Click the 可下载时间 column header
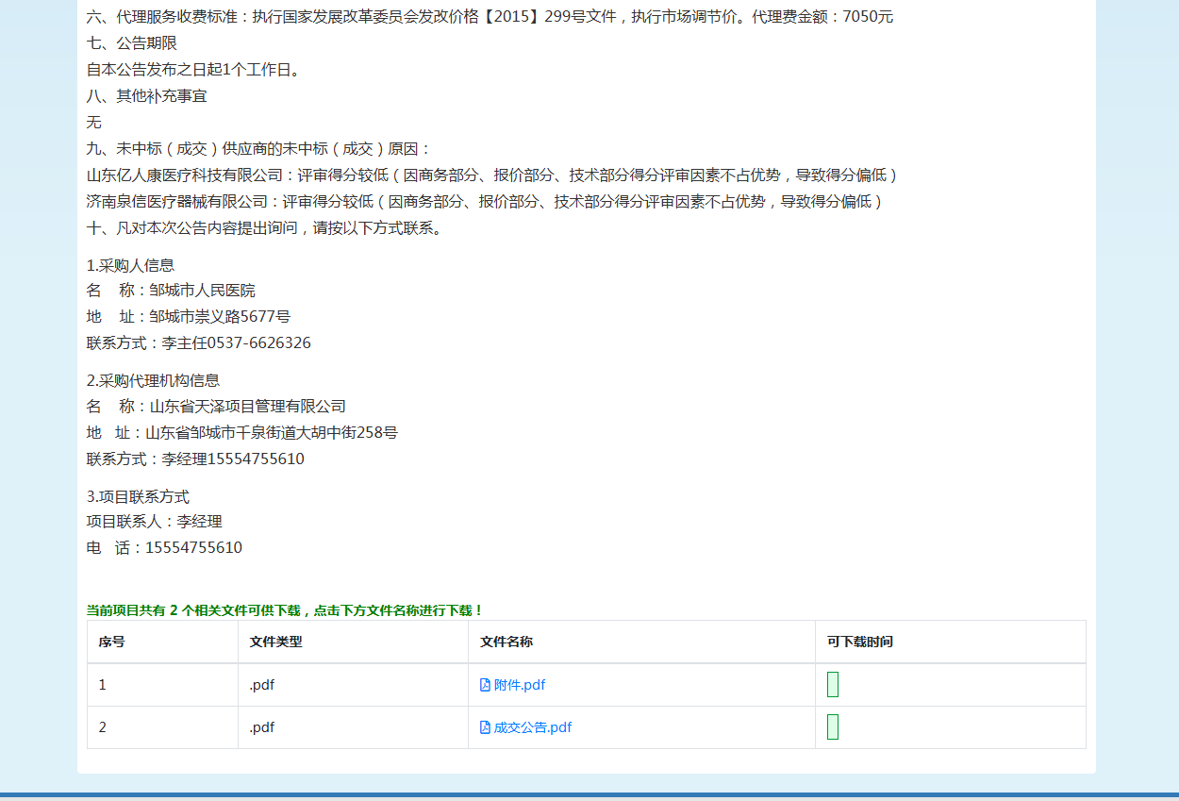 [860, 642]
